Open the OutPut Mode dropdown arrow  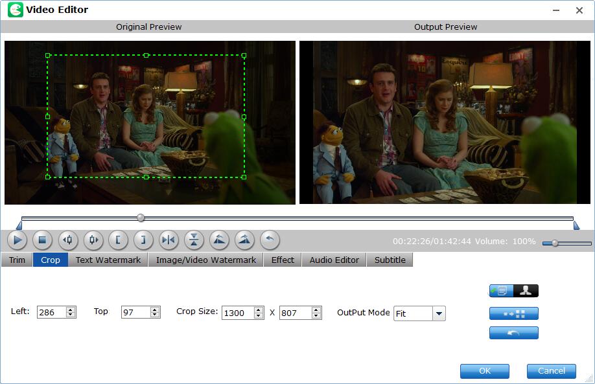click(x=439, y=313)
